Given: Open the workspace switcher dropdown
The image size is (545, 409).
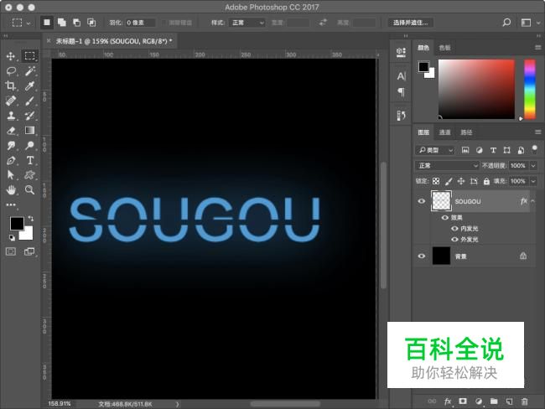Looking at the screenshot, I should pyautogui.click(x=531, y=23).
